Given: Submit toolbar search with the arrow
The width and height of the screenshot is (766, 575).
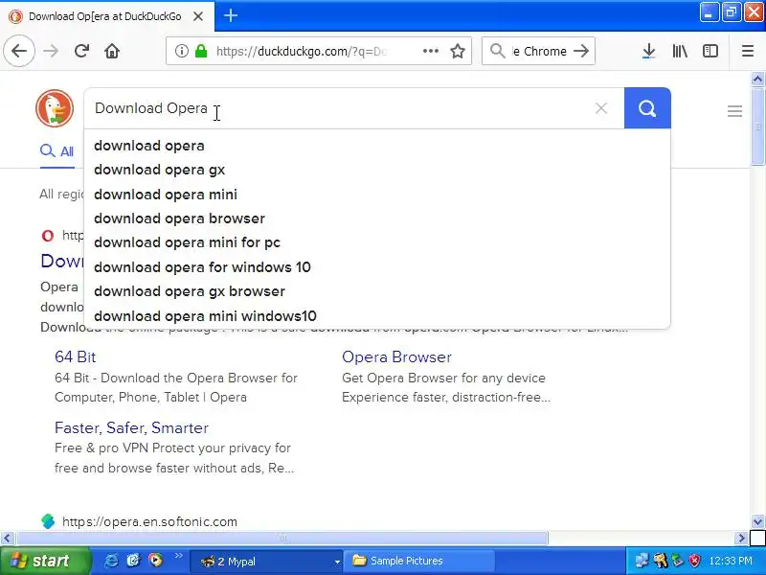Looking at the screenshot, I should 581,51.
